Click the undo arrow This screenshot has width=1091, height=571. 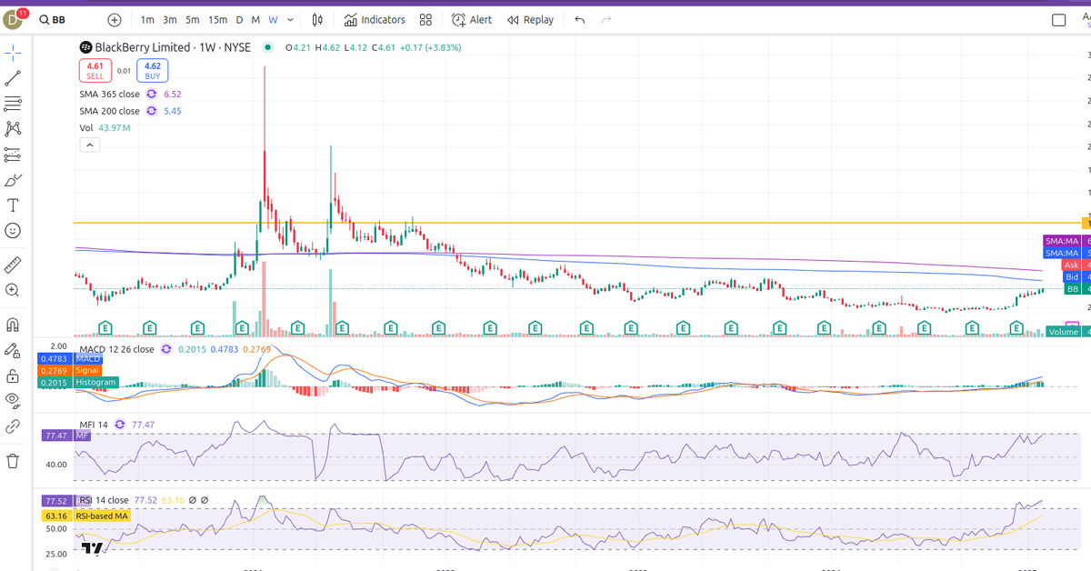coord(580,20)
